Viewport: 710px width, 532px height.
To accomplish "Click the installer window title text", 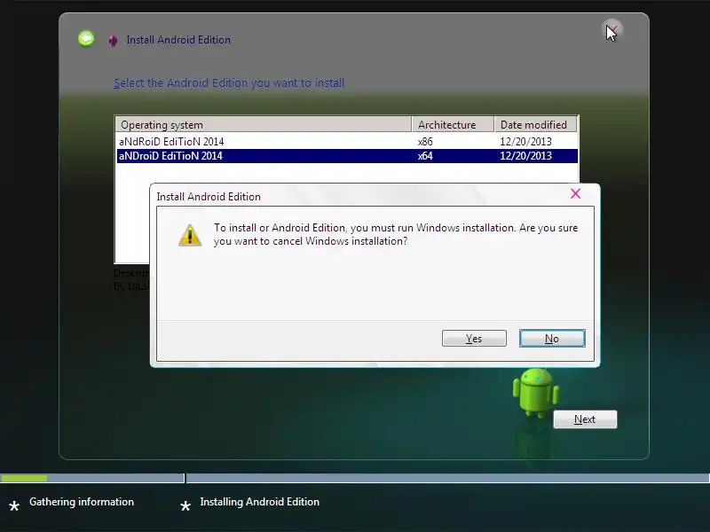I will coord(178,40).
